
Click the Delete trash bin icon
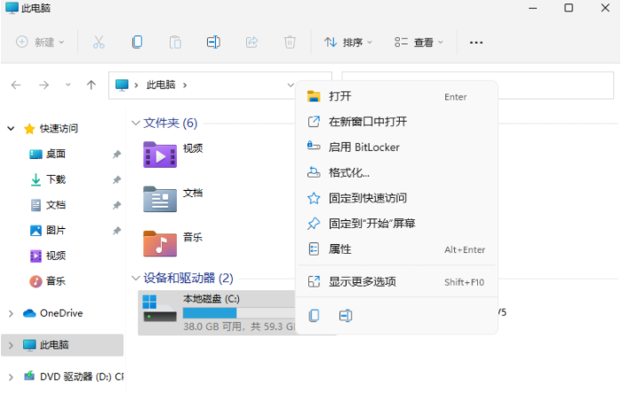pyautogui.click(x=290, y=42)
